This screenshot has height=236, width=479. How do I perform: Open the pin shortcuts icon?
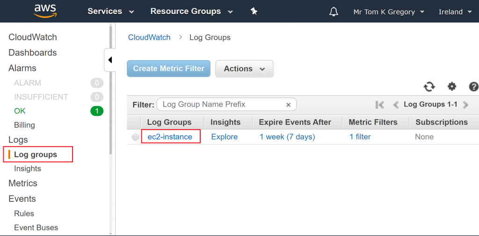[x=254, y=11]
